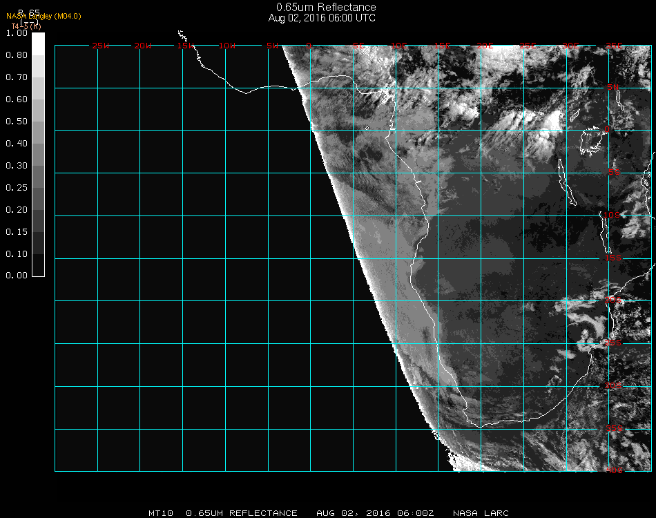Click the 35E longitude label
The image size is (656, 518).
point(614,46)
